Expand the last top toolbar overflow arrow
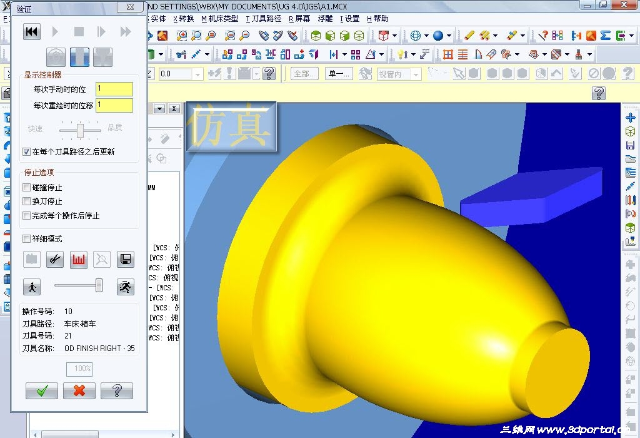The height and width of the screenshot is (438, 640). click(632, 36)
